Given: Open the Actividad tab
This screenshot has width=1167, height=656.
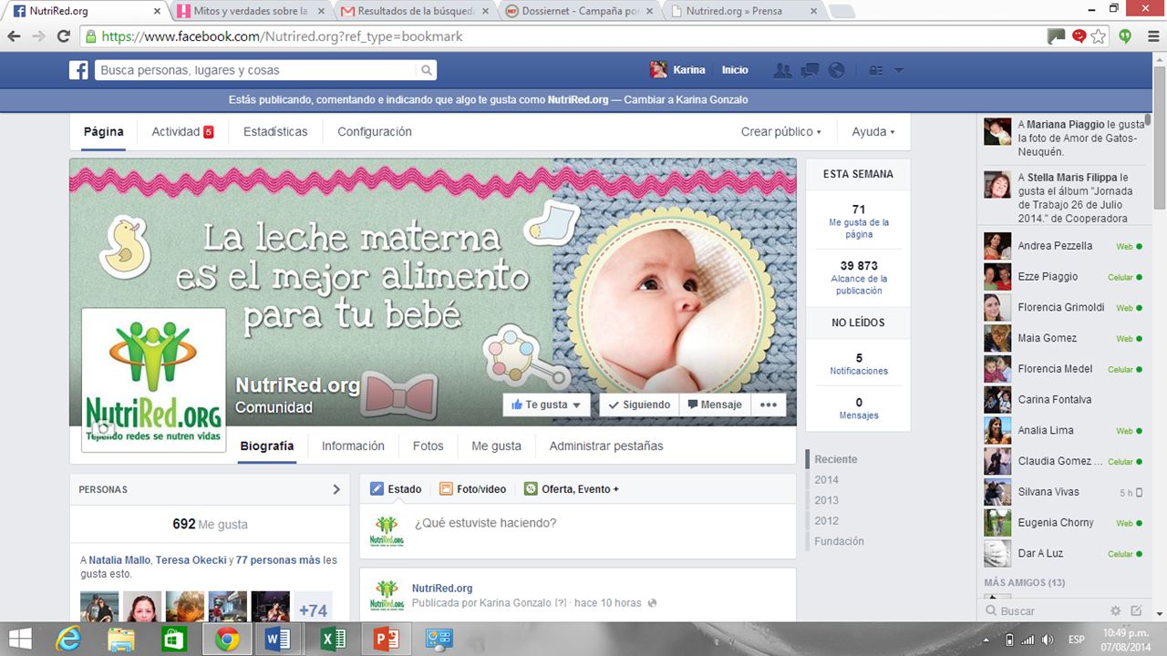Looking at the screenshot, I should click(182, 132).
